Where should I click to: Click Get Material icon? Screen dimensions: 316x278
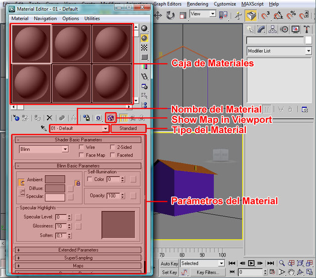click(16, 118)
